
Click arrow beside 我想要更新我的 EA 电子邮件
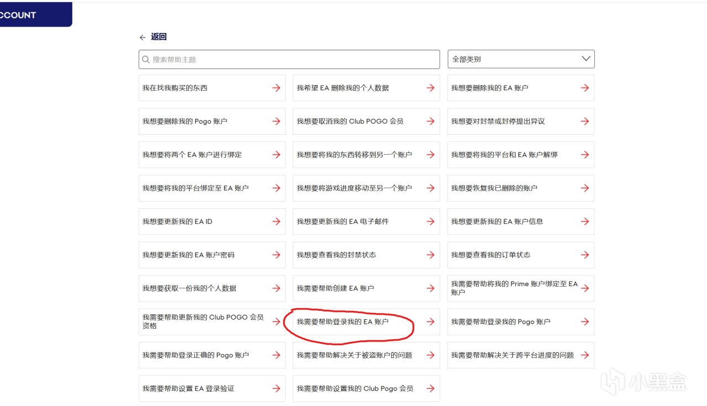point(430,222)
